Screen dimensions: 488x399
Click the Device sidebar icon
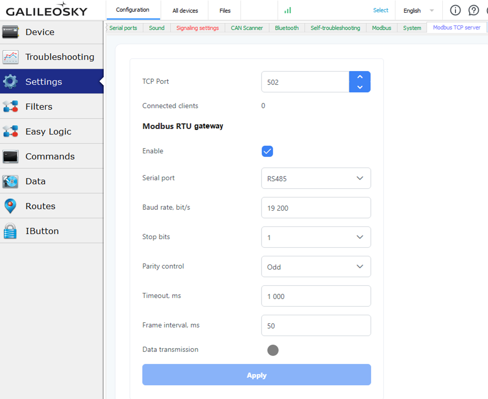coord(11,32)
